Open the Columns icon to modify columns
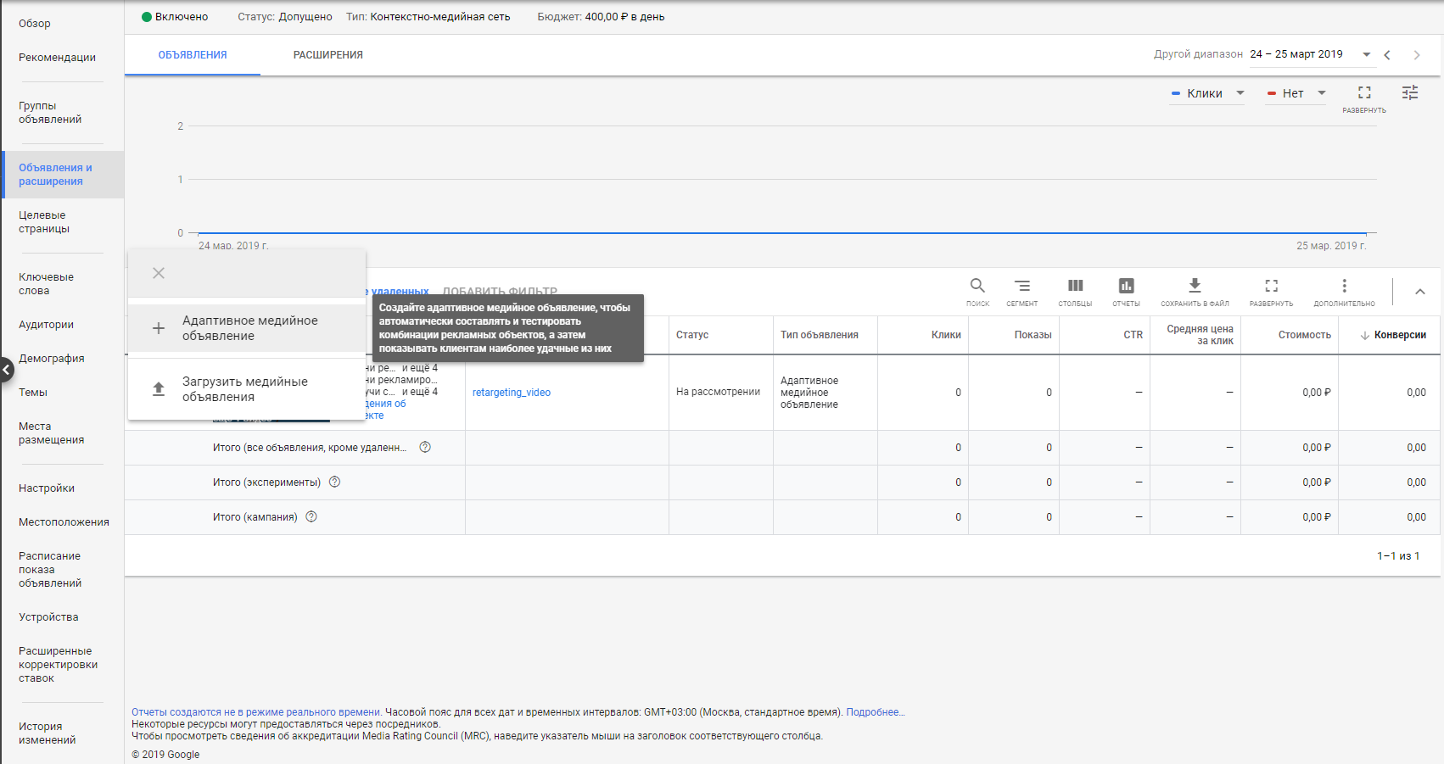Image resolution: width=1444 pixels, height=764 pixels. pyautogui.click(x=1075, y=287)
